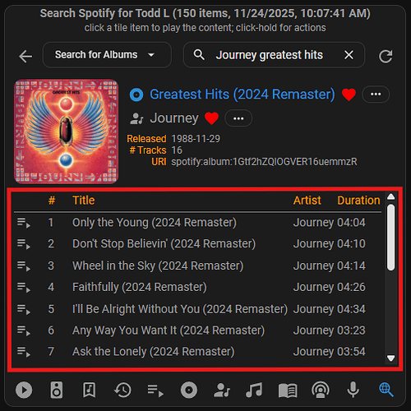Click the track list scrollbar down arrow
This screenshot has height=411, width=411.
pyautogui.click(x=390, y=358)
